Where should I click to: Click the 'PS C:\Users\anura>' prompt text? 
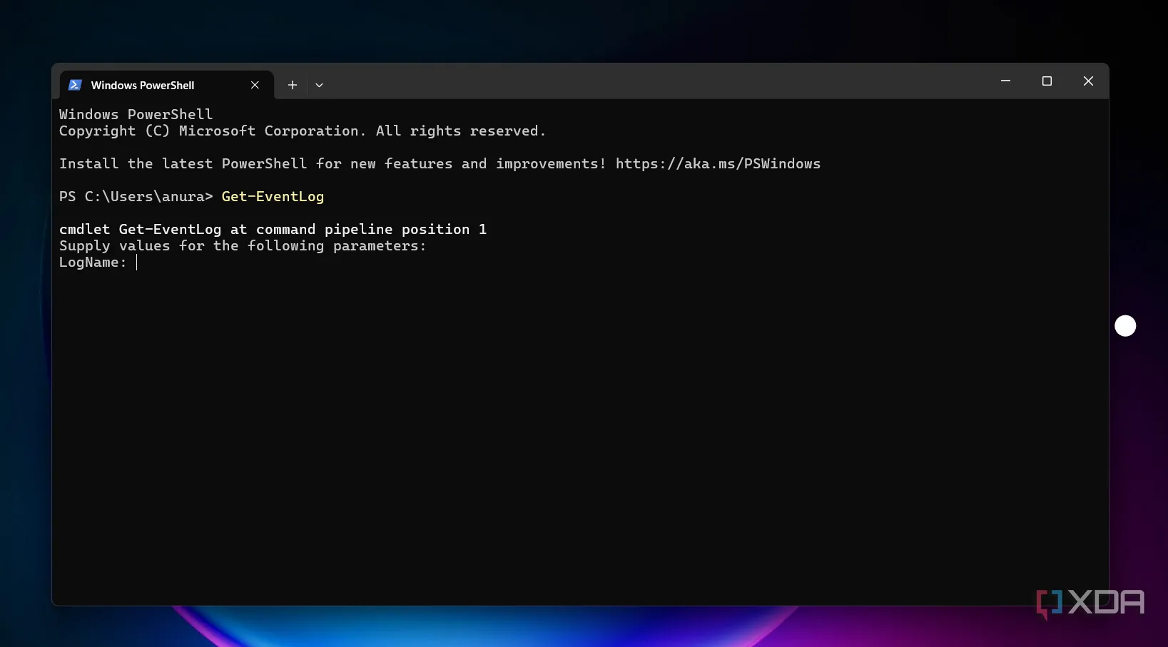tap(136, 196)
